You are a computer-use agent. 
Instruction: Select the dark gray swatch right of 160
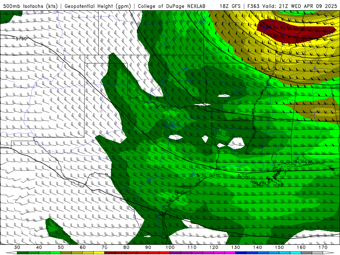(306, 253)
